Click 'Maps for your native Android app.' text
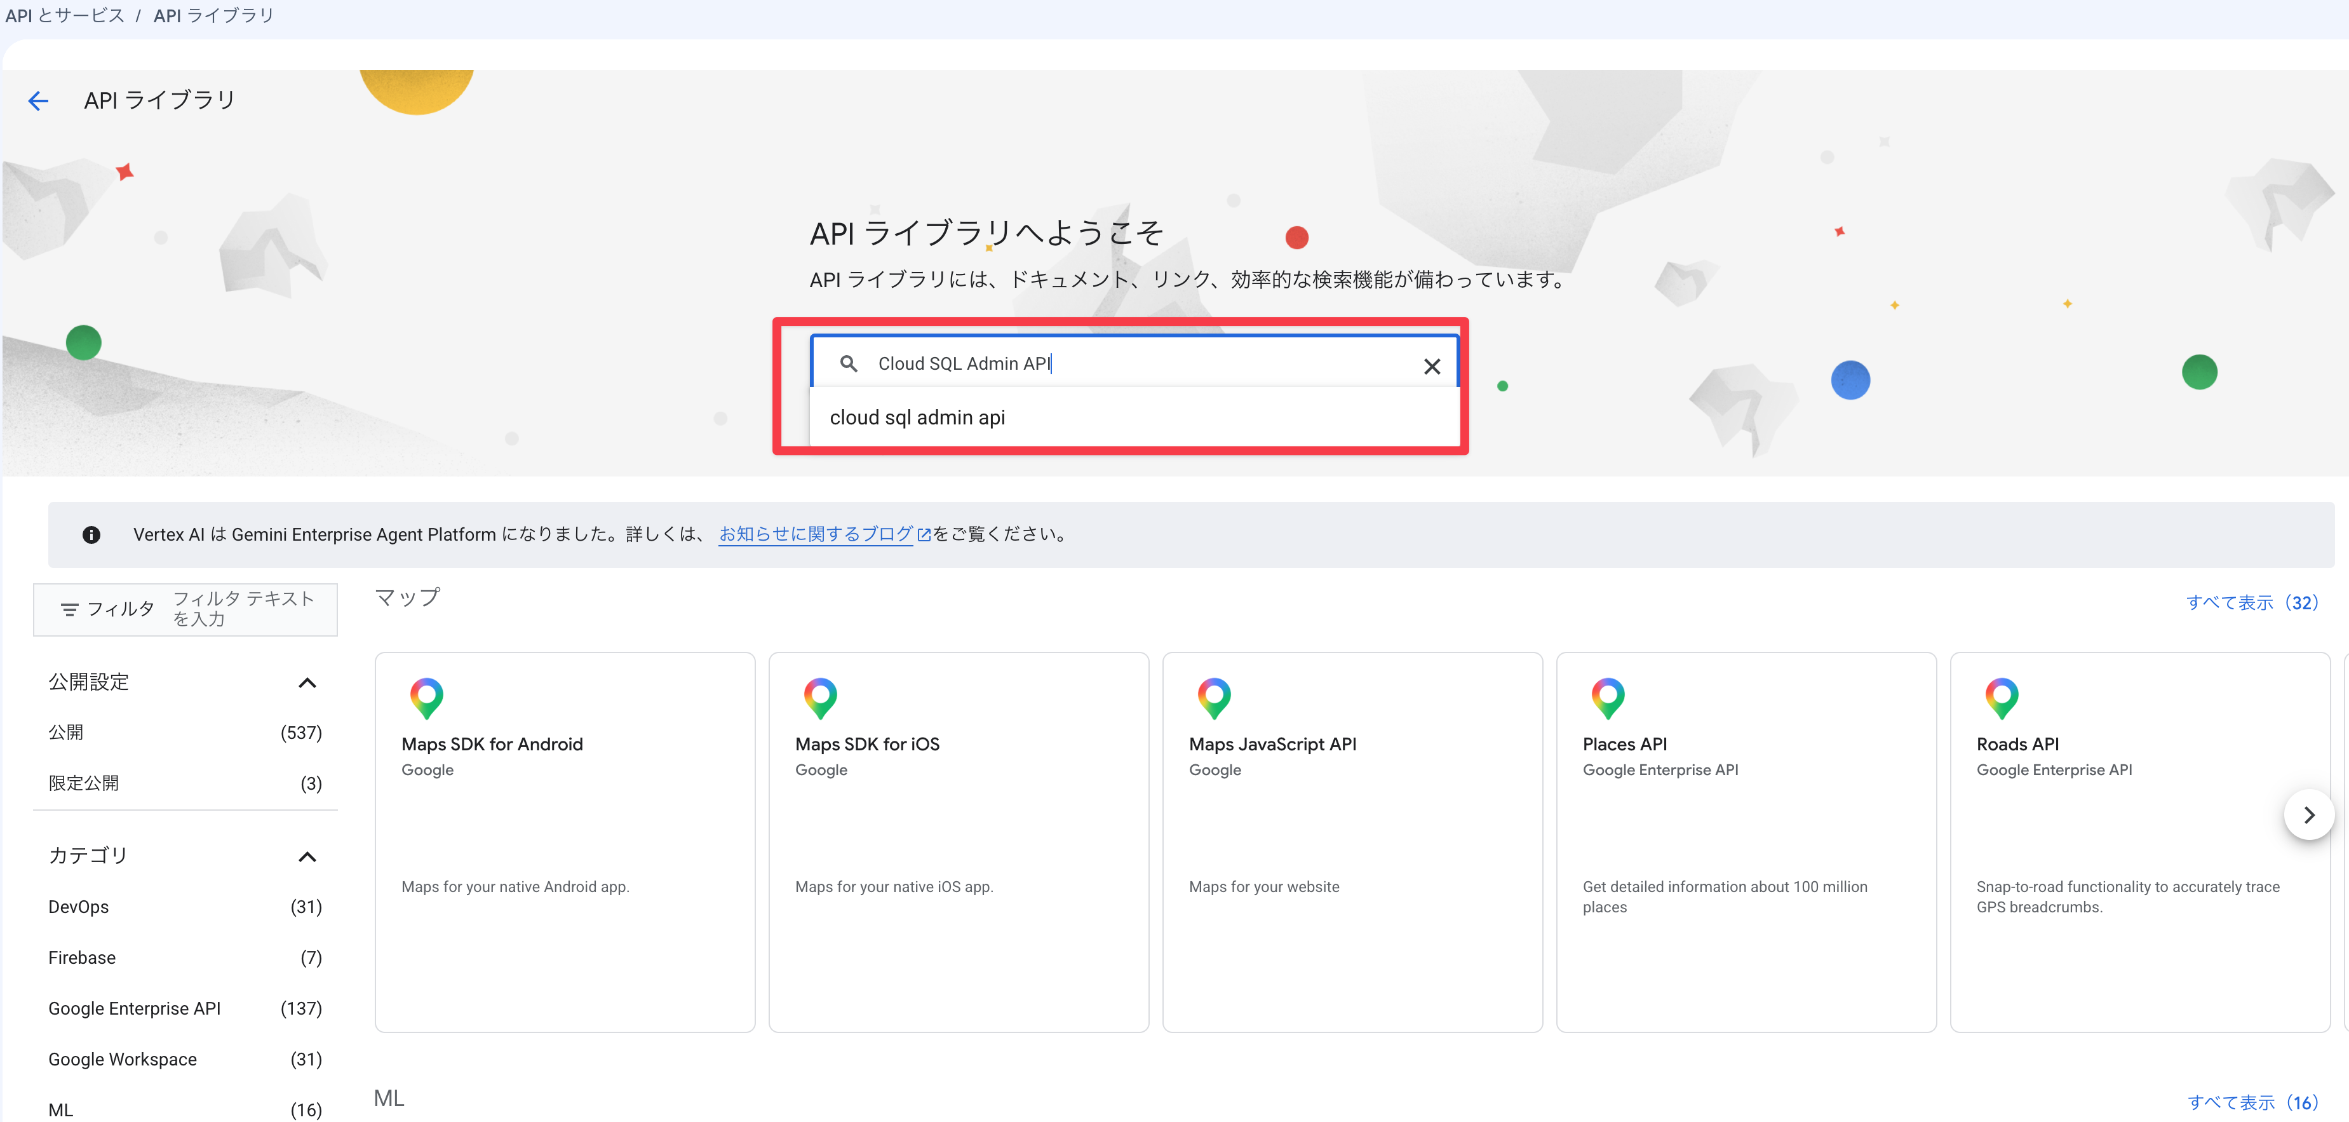Viewport: 2349px width, 1122px height. point(515,888)
